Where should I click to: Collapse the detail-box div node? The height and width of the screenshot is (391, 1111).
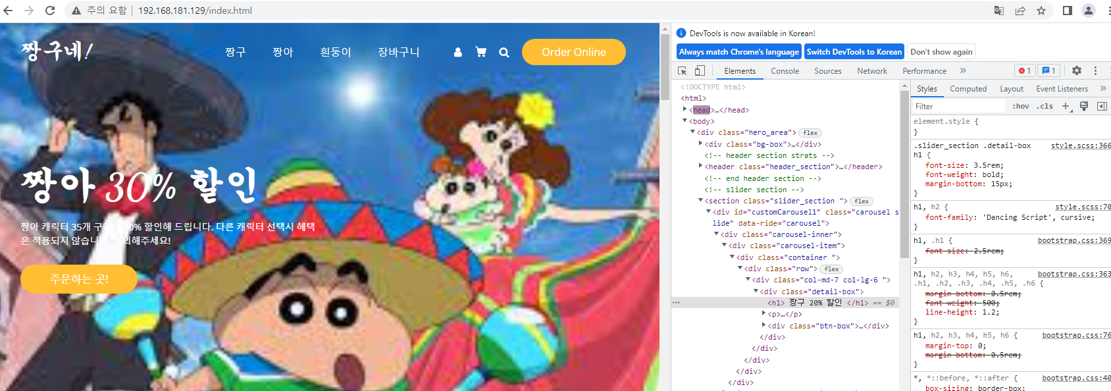click(756, 291)
